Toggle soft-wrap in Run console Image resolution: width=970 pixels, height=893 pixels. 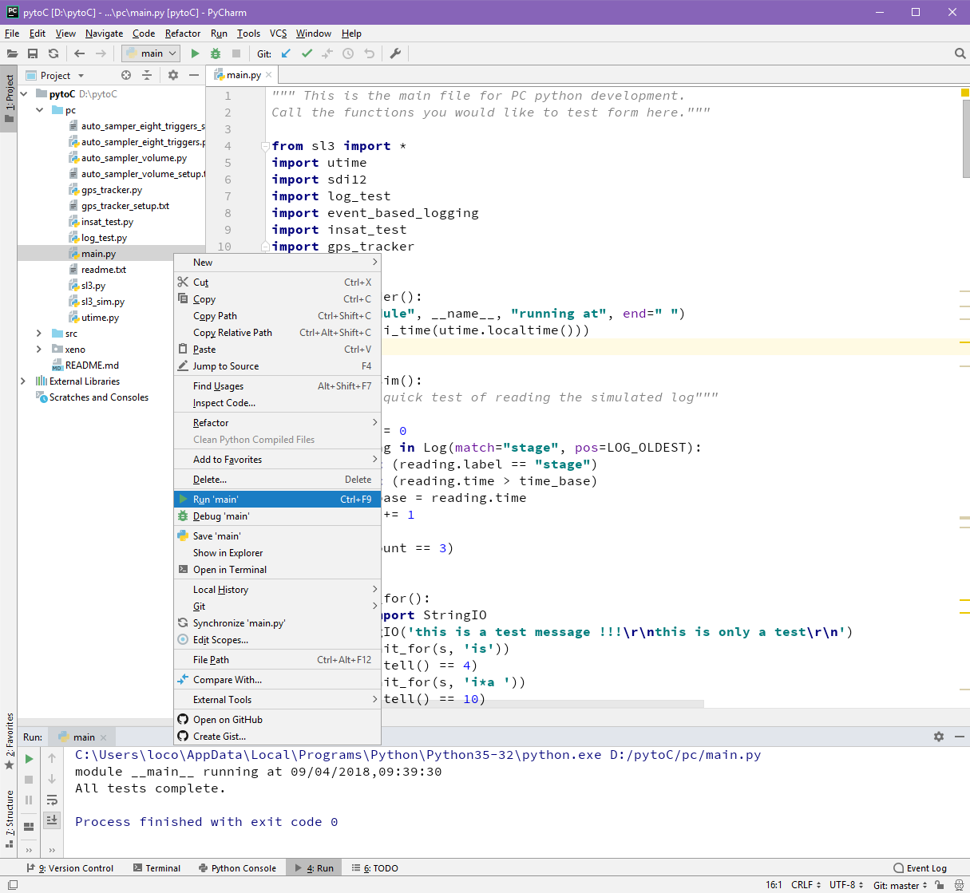click(52, 800)
